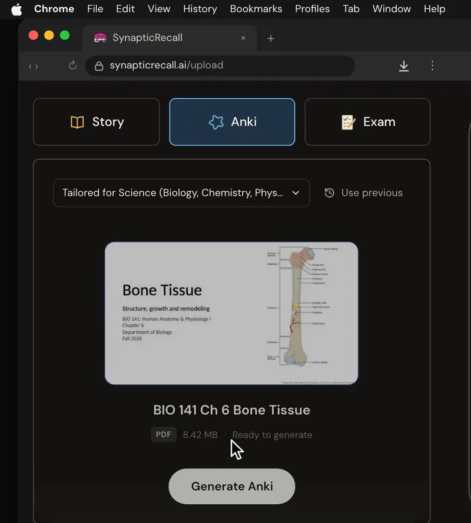Click the SynapticRecall brain favicon

coord(100,38)
